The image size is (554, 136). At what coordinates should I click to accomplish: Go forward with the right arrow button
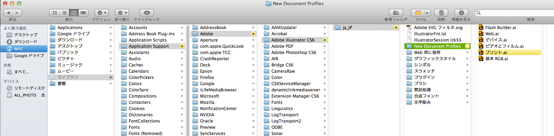(17, 13)
